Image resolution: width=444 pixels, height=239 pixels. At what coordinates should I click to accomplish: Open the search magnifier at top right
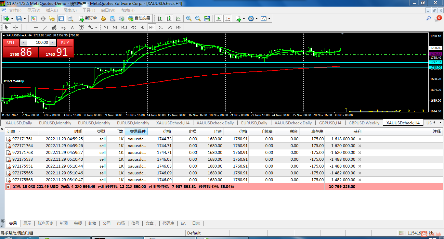429,19
